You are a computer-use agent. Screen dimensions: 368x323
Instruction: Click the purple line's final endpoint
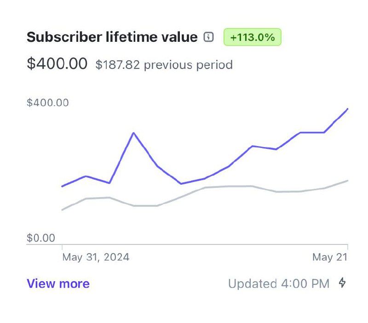[347, 109]
